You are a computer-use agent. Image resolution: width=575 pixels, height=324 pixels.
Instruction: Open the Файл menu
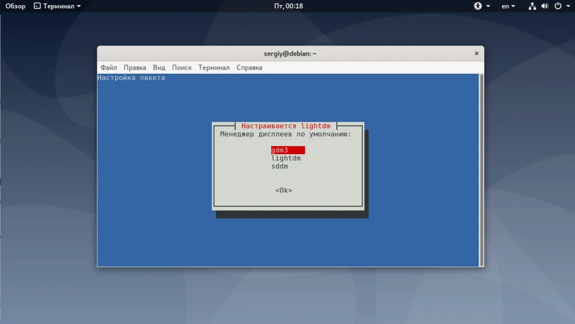[x=108, y=67]
